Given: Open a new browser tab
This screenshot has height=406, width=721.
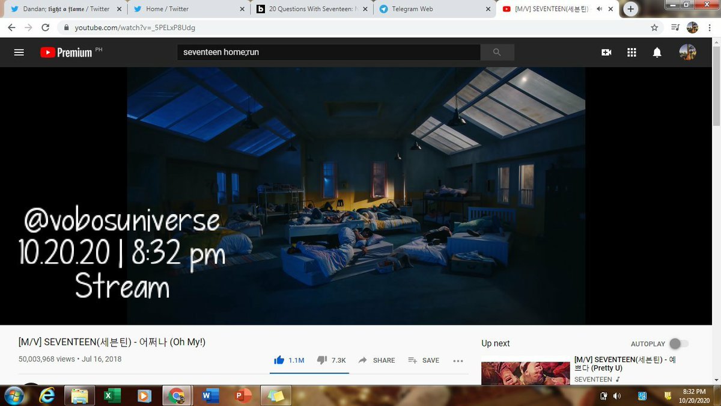Looking at the screenshot, I should click(x=630, y=9).
